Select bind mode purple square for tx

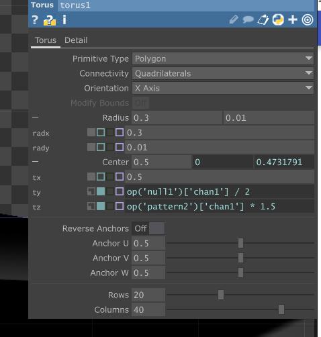tap(120, 177)
